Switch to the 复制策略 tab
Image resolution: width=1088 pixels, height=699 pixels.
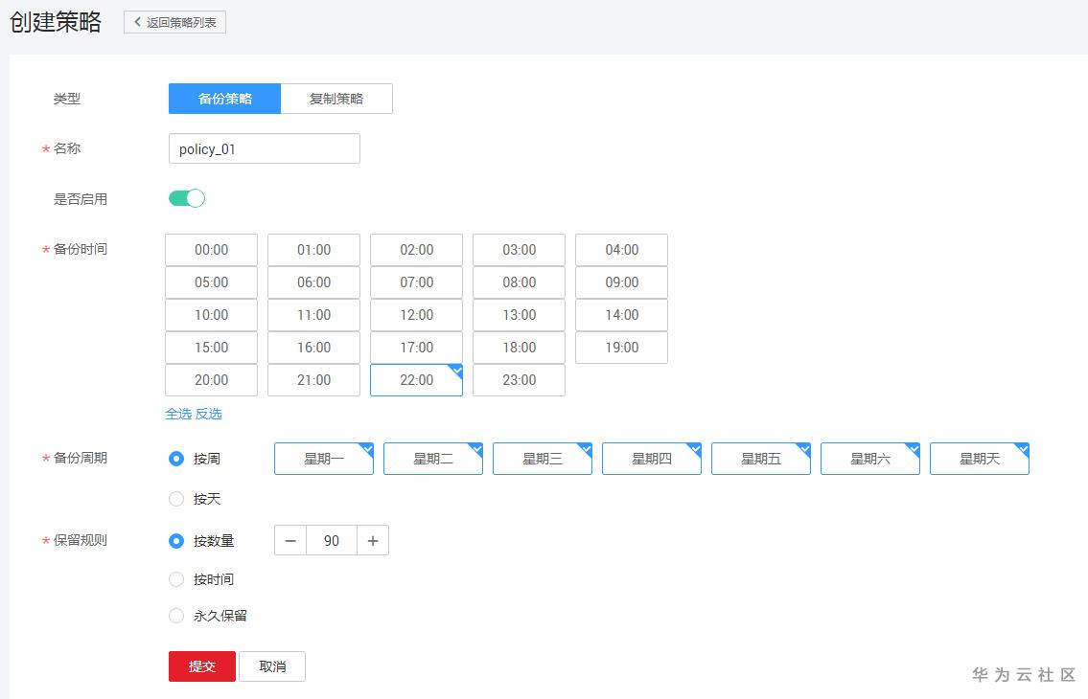click(x=336, y=99)
